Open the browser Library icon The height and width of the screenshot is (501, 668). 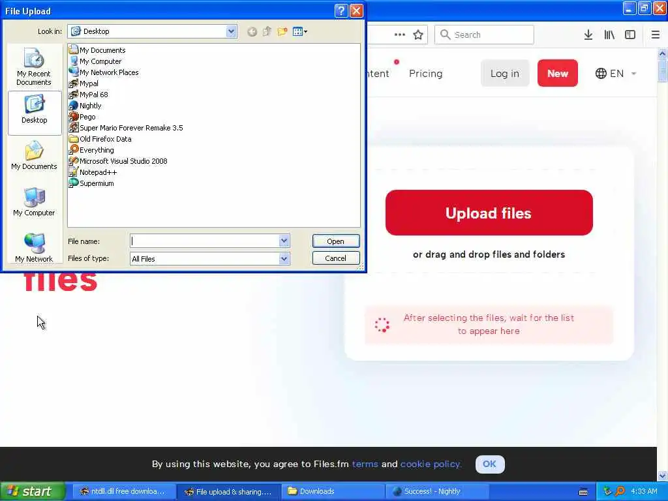[609, 35]
